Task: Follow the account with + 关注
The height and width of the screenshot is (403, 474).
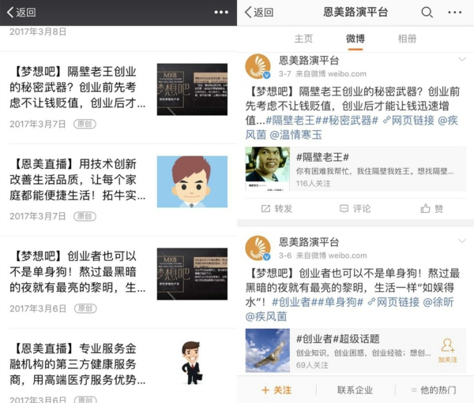Action: (x=276, y=390)
